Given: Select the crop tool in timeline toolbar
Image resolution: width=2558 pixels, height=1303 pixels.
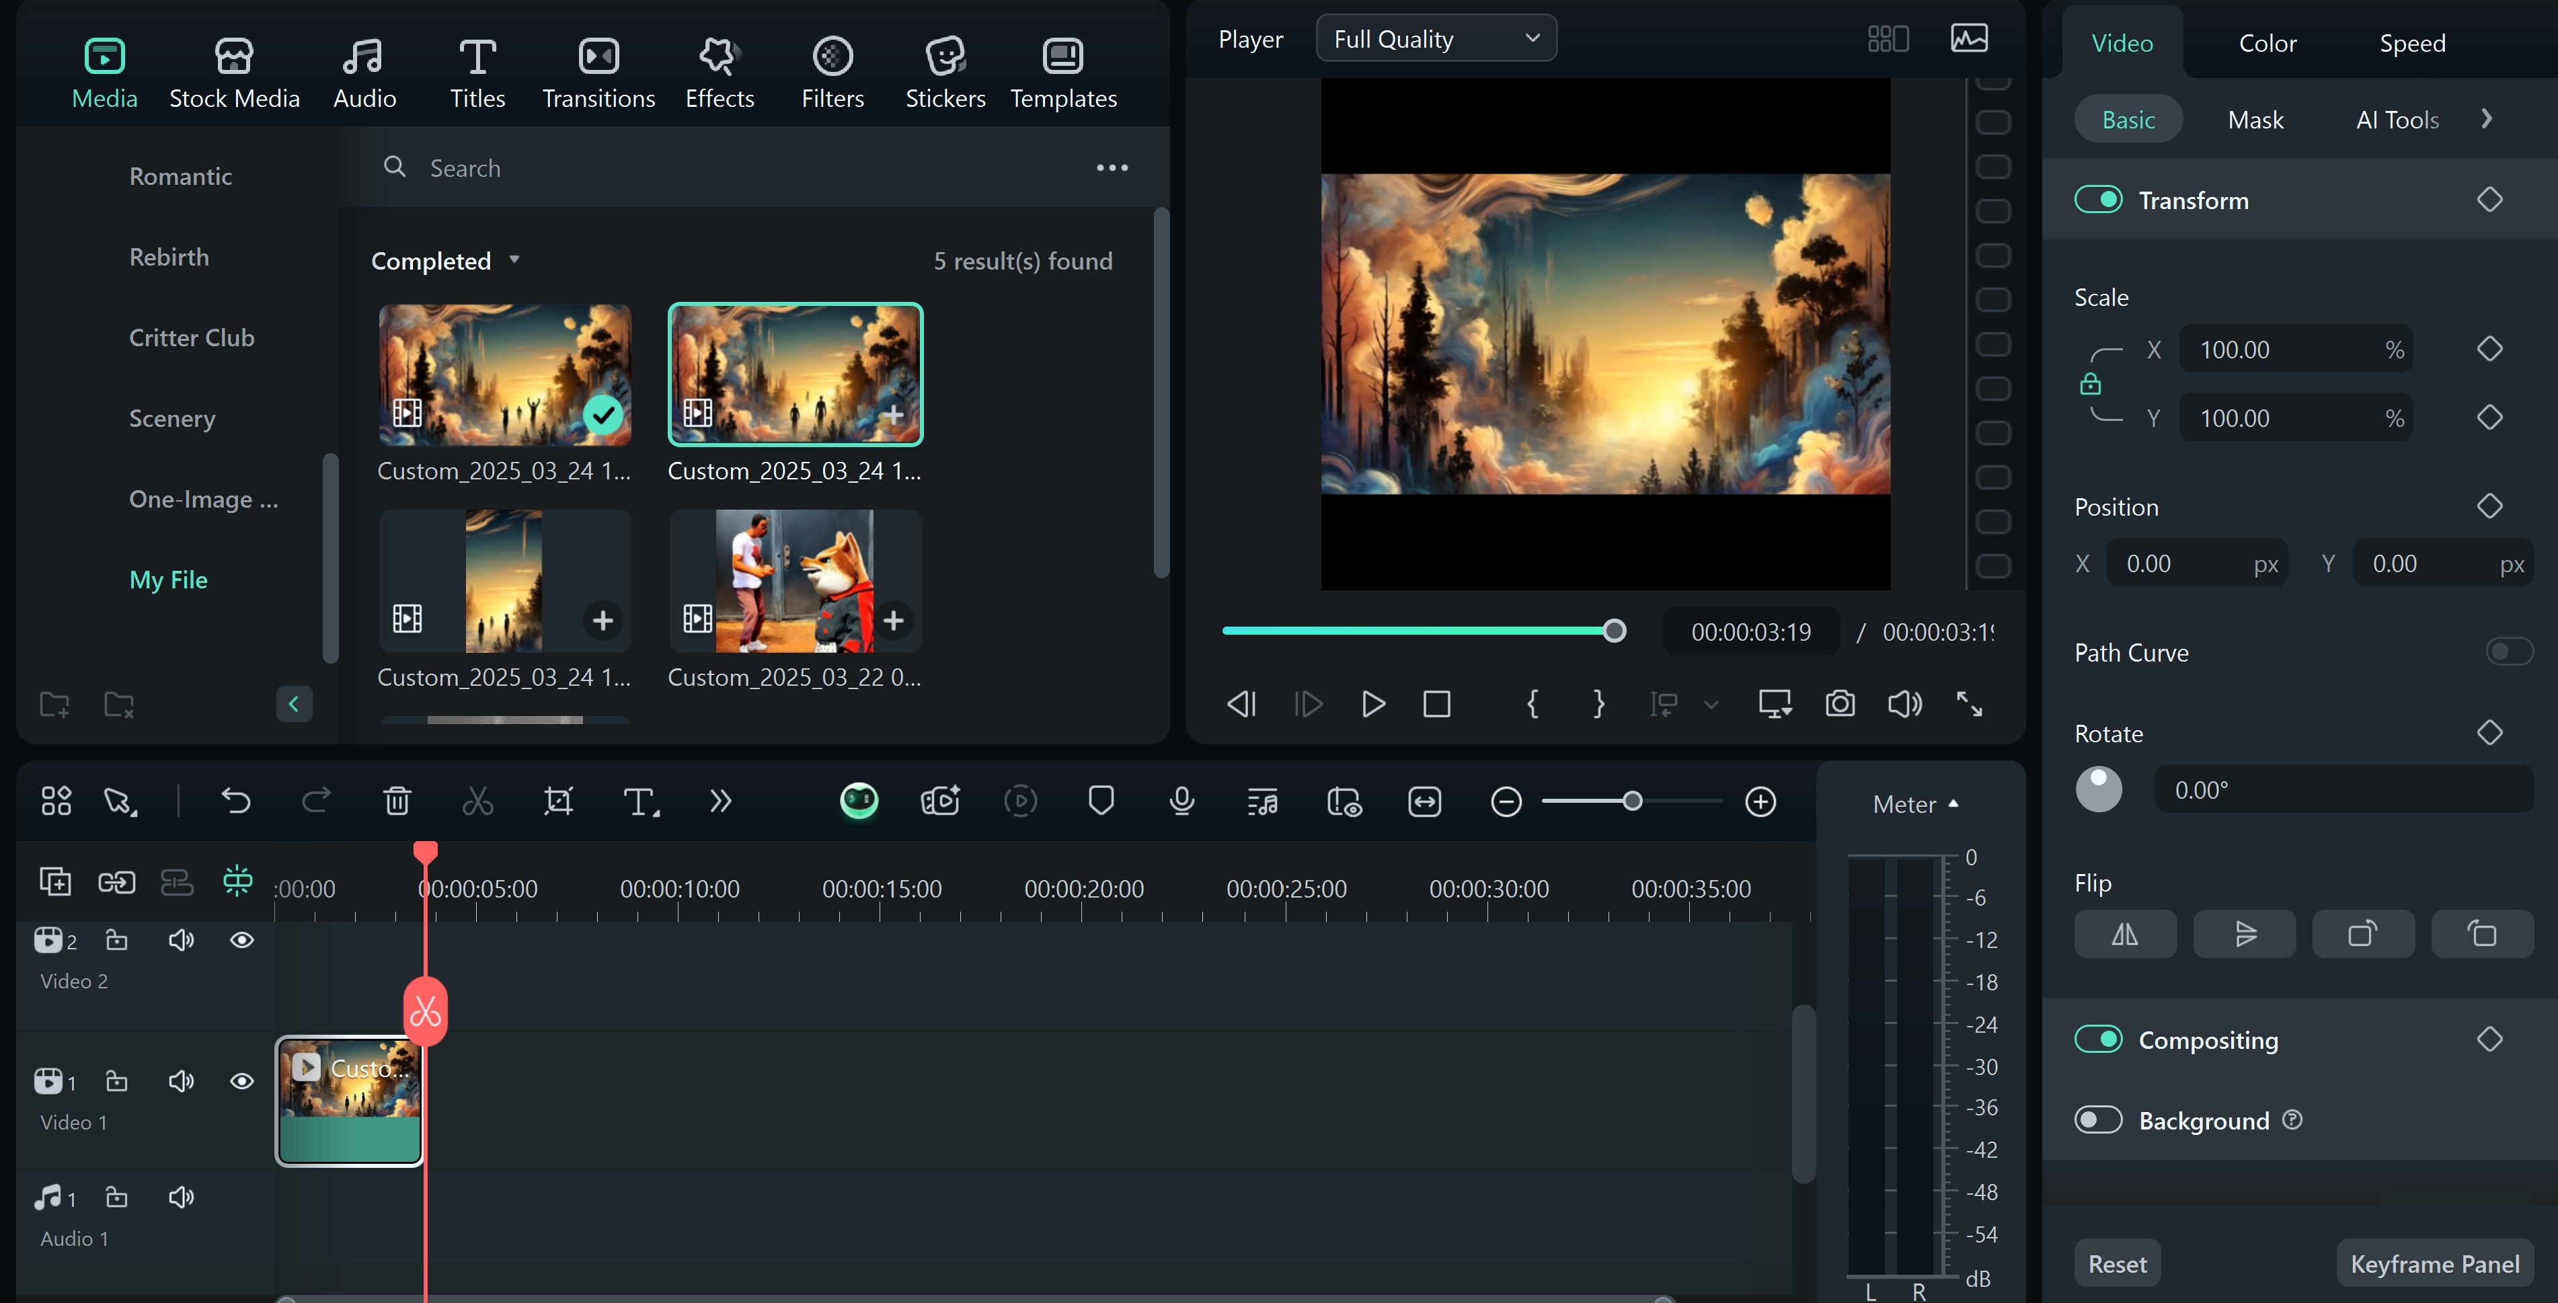Looking at the screenshot, I should point(558,801).
